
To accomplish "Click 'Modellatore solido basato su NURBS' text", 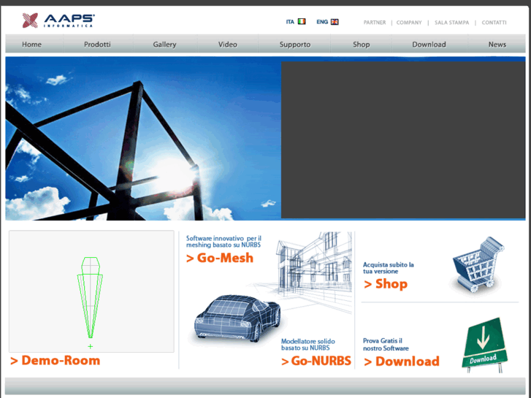I will [x=307, y=345].
